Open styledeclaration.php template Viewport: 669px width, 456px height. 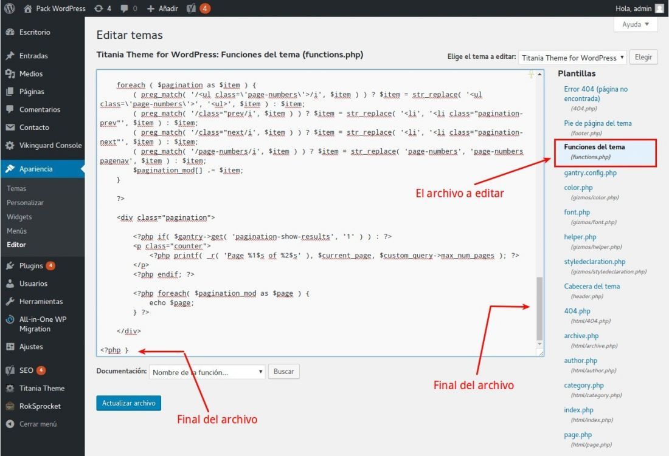(x=594, y=262)
